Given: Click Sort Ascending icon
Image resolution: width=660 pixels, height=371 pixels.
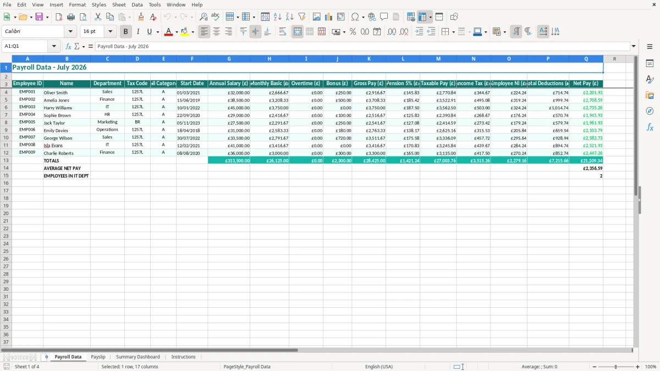Looking at the screenshot, I should click(278, 17).
